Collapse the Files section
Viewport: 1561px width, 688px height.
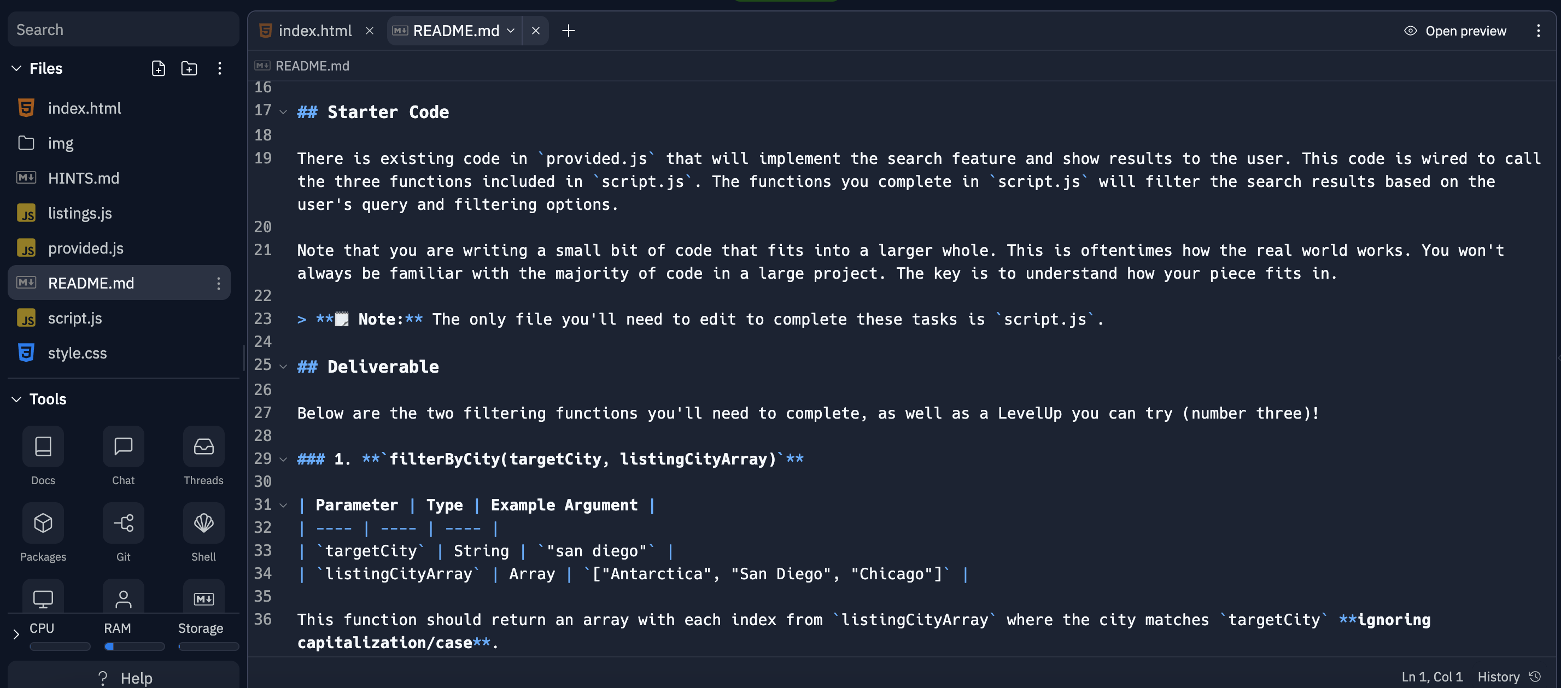click(x=16, y=68)
